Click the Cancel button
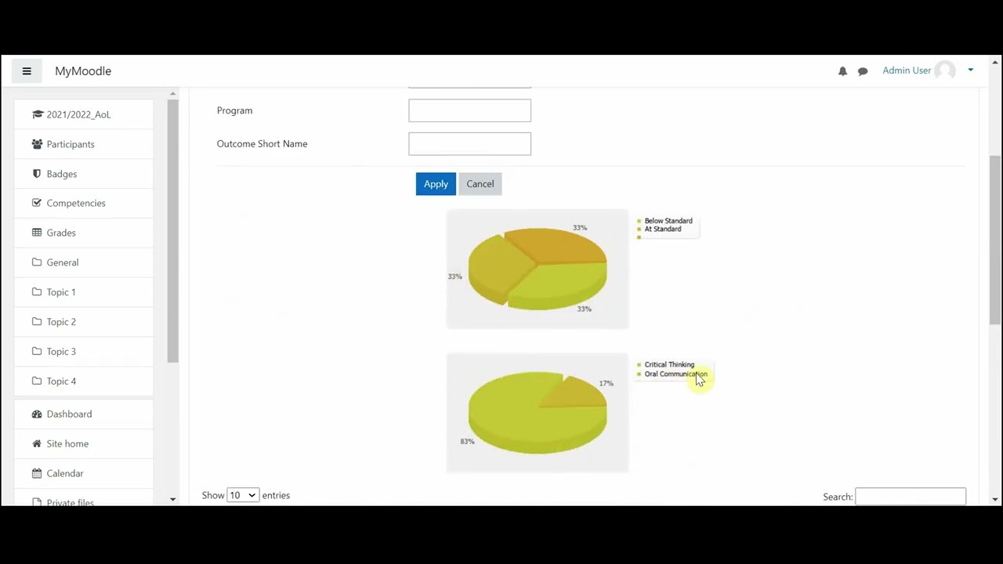This screenshot has height=564, width=1003. pos(480,184)
